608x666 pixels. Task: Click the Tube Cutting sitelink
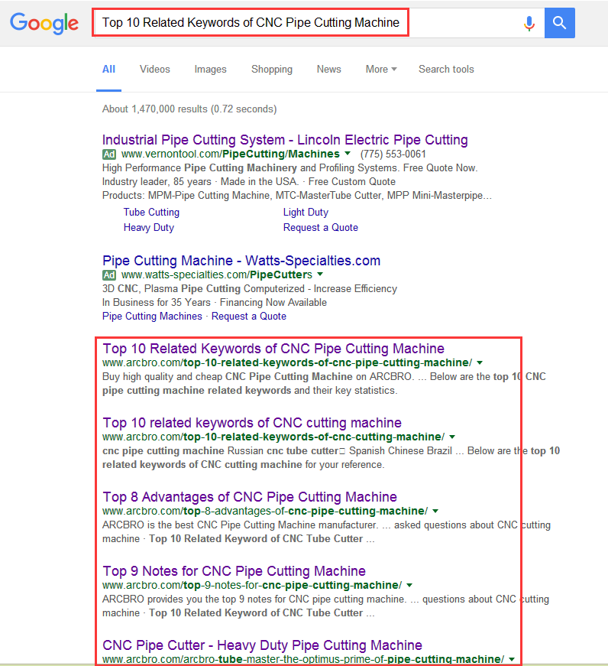(151, 213)
